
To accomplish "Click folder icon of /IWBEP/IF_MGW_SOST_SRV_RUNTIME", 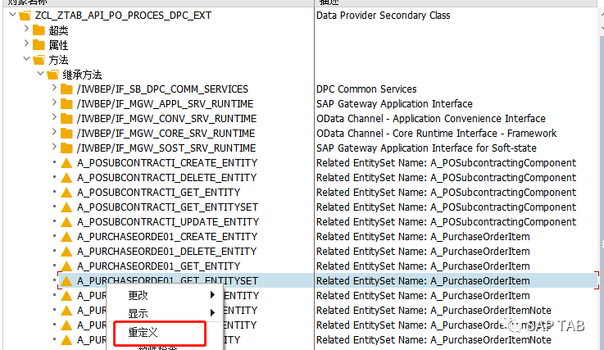I will click(x=66, y=148).
